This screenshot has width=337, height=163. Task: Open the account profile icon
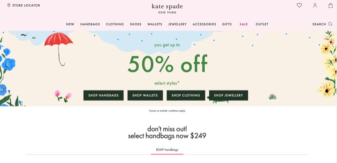(315, 5)
